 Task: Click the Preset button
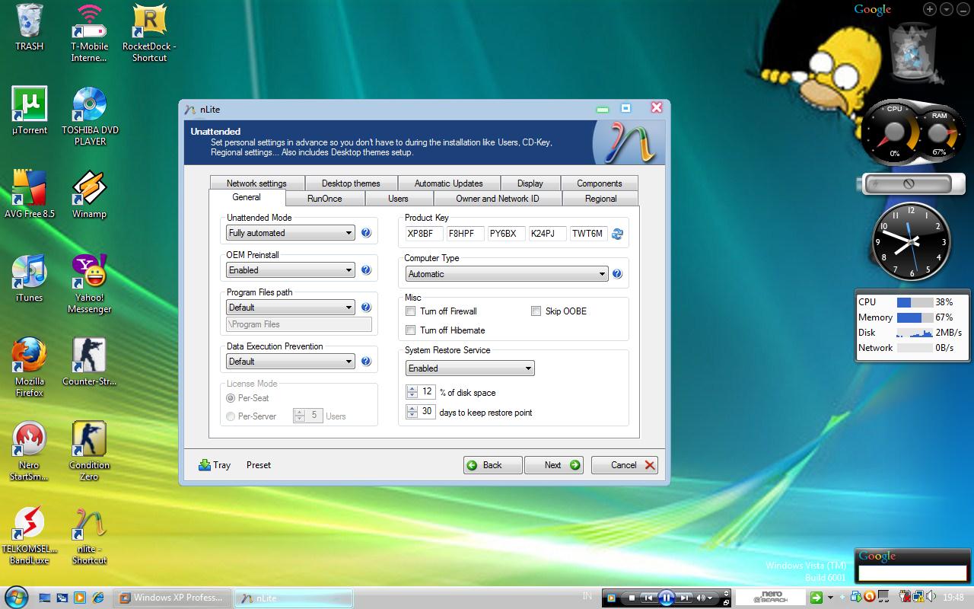[259, 465]
